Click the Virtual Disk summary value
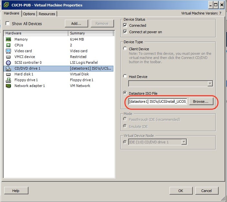 tap(79, 74)
